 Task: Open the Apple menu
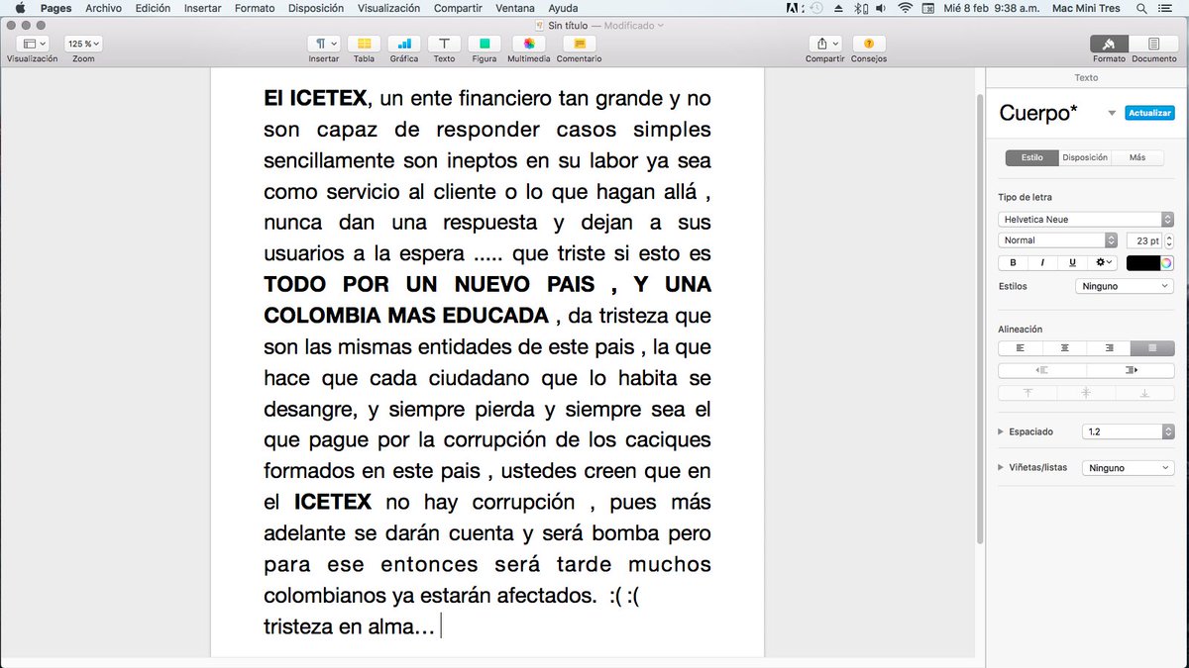coord(19,8)
